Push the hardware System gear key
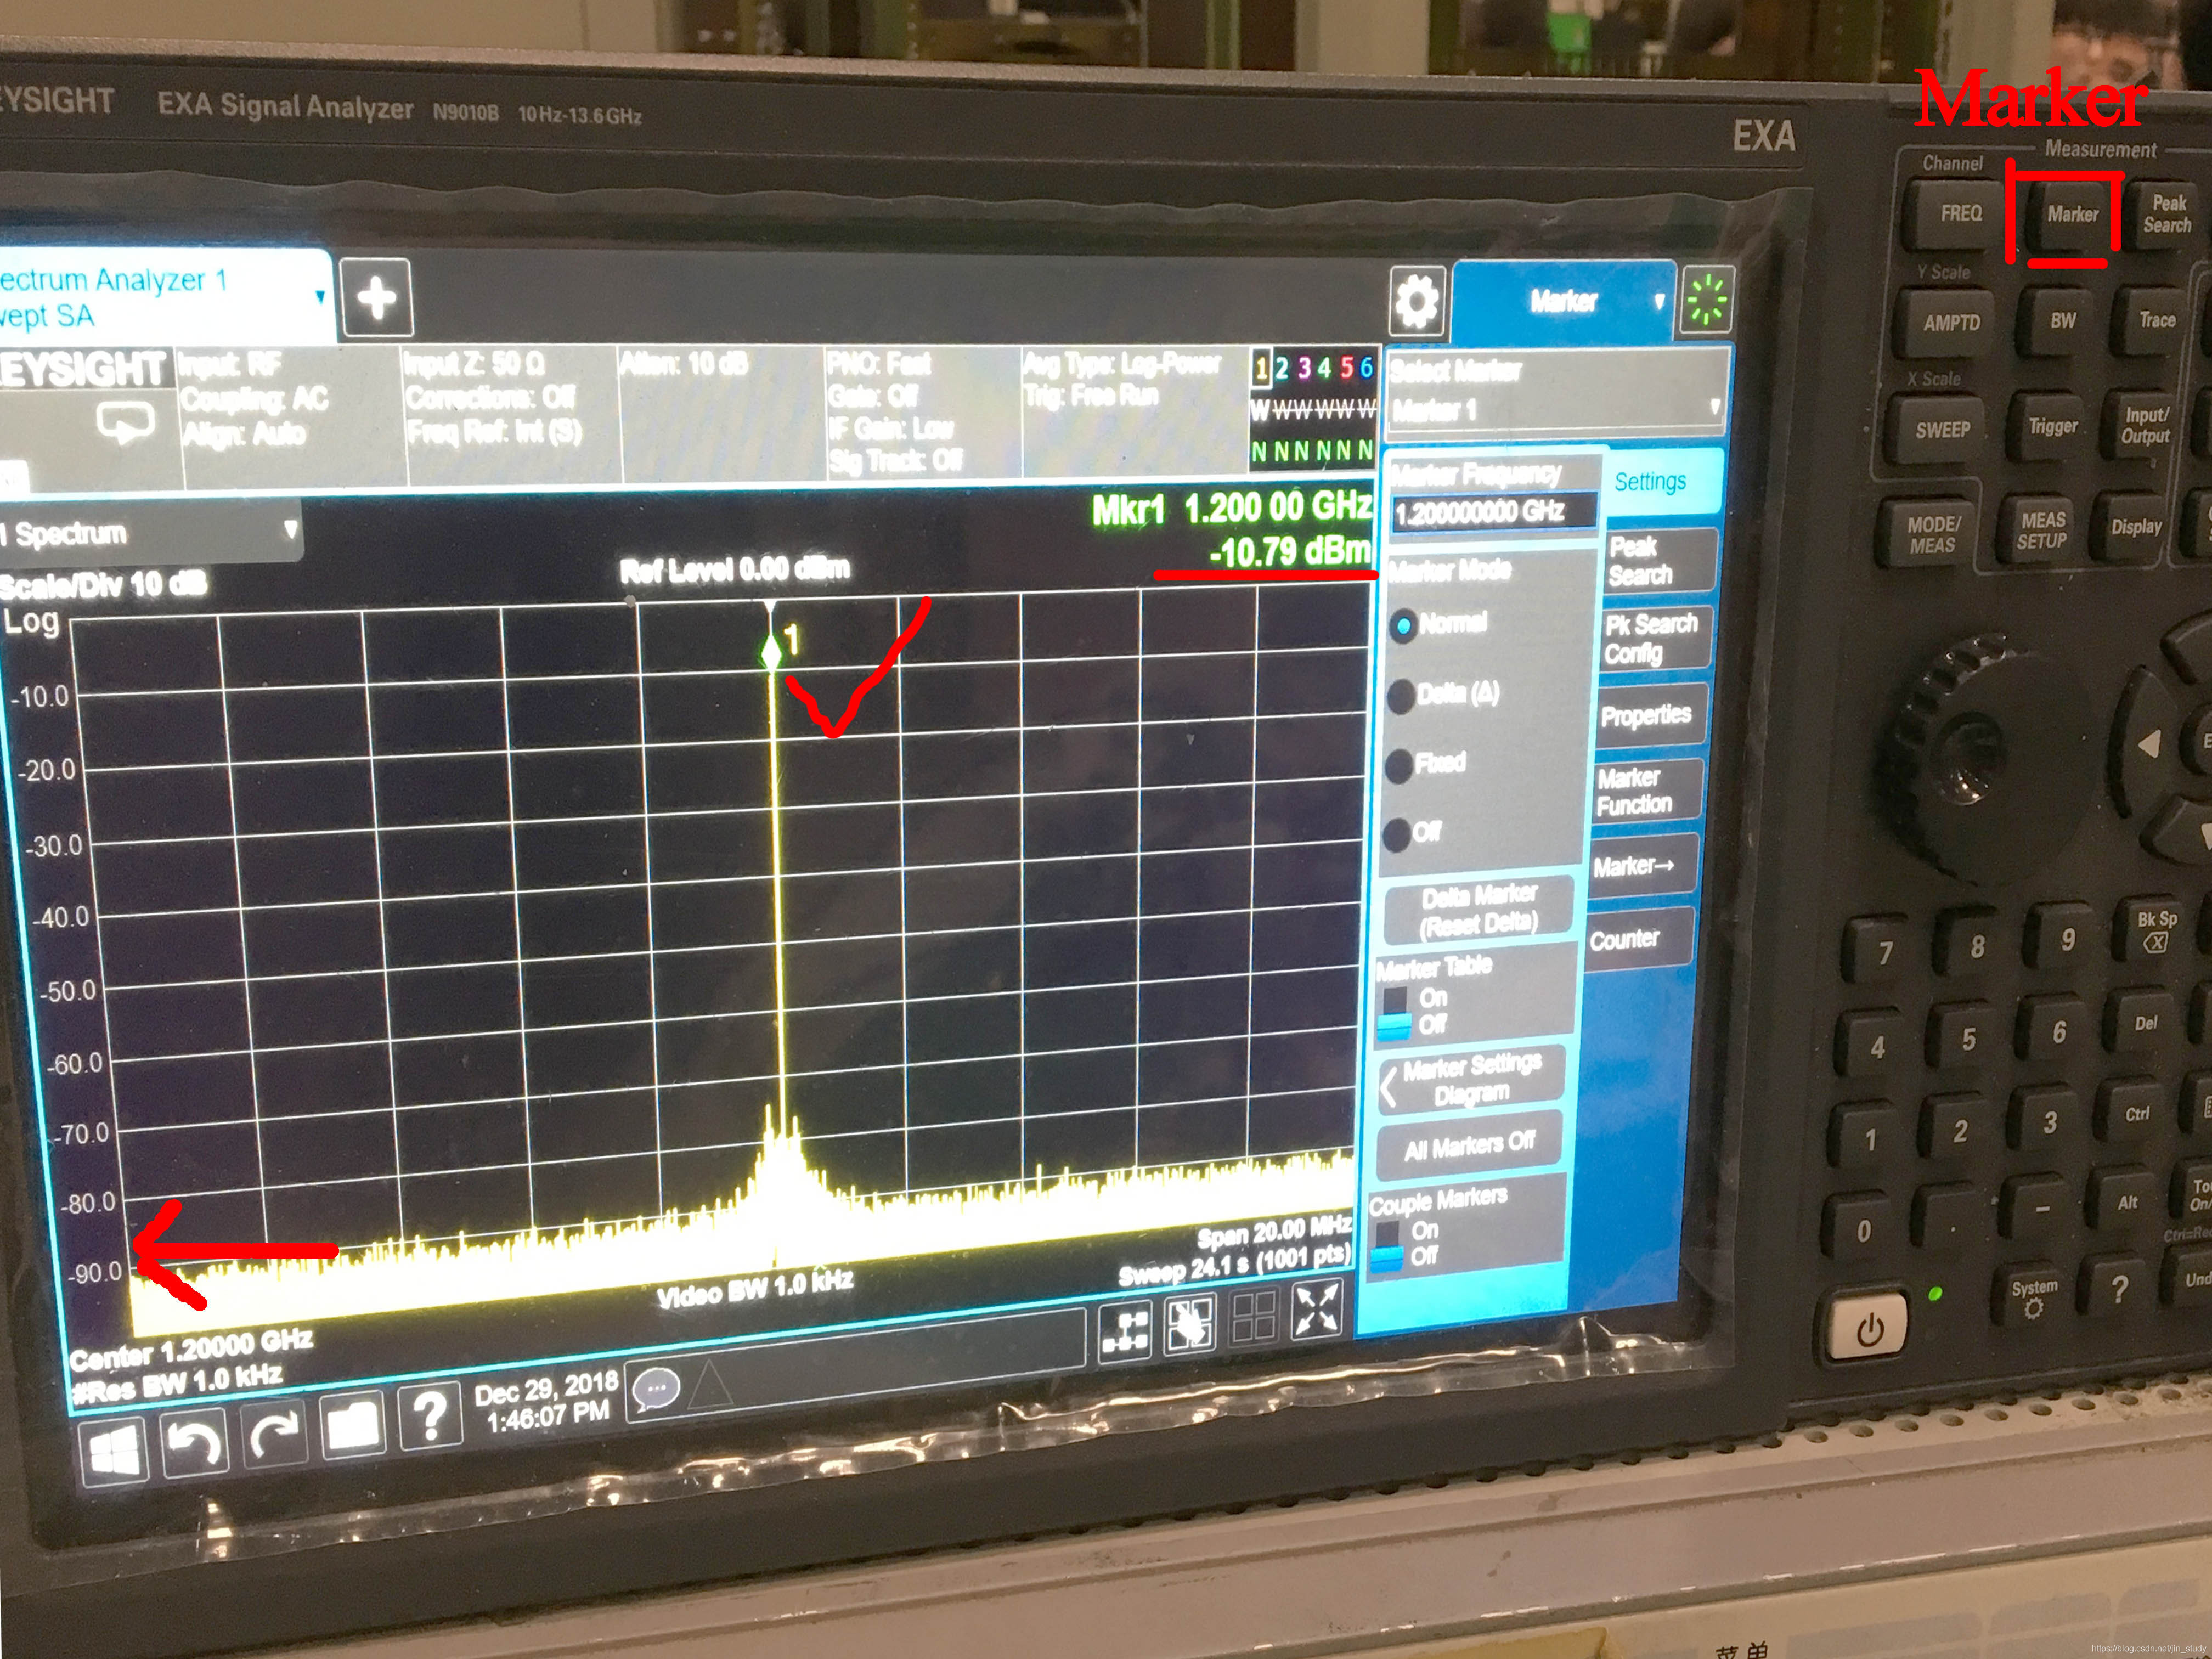The width and height of the screenshot is (2212, 1659). pyautogui.click(x=2033, y=1298)
